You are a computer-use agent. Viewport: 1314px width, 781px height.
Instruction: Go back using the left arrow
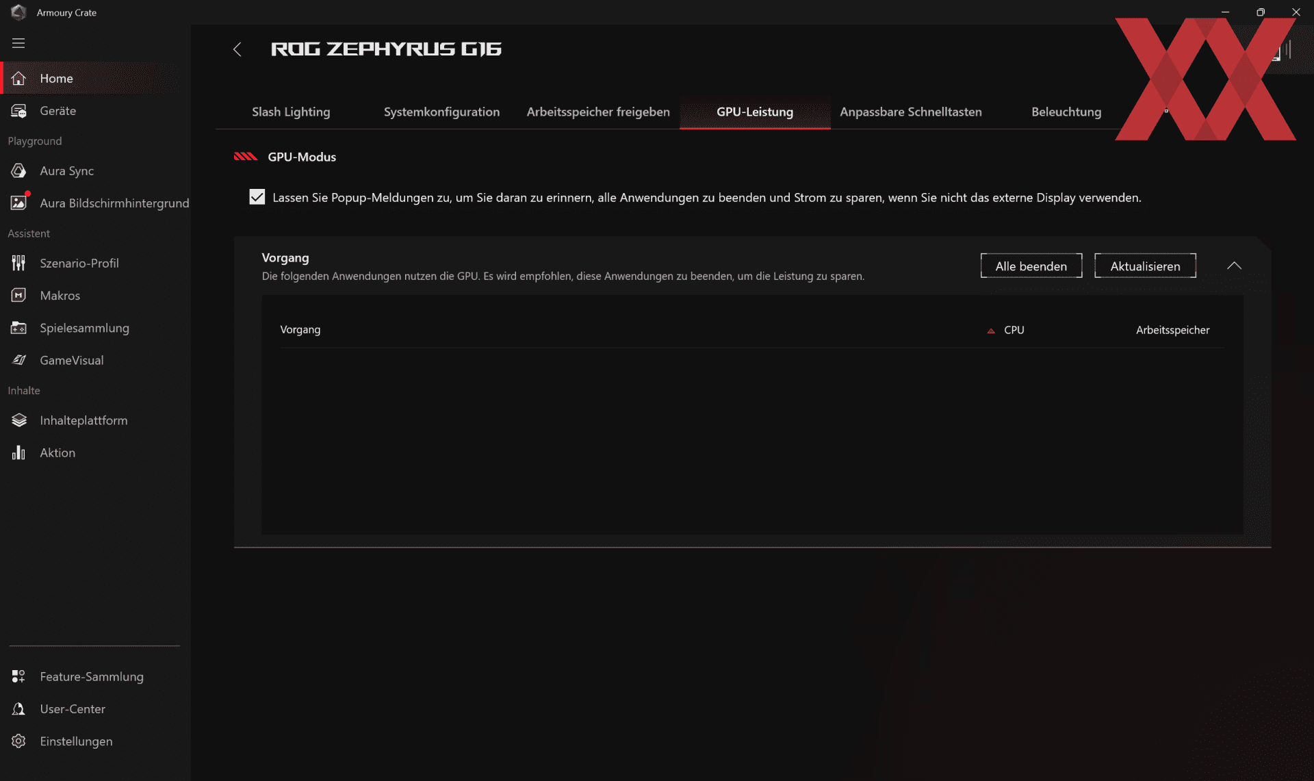pos(237,49)
